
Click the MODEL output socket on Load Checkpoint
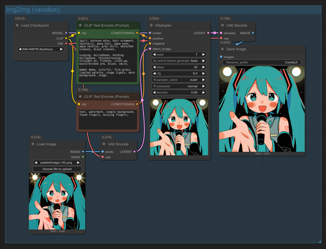(x=66, y=33)
